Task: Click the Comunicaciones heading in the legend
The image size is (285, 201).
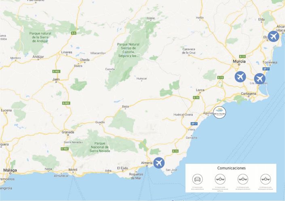Action: pyautogui.click(x=231, y=168)
